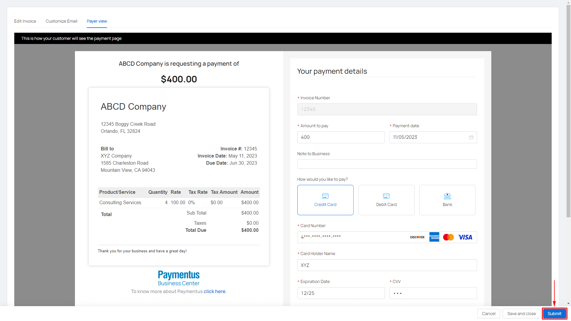
Task: Focus the Note to Business field
Action: tap(387, 164)
